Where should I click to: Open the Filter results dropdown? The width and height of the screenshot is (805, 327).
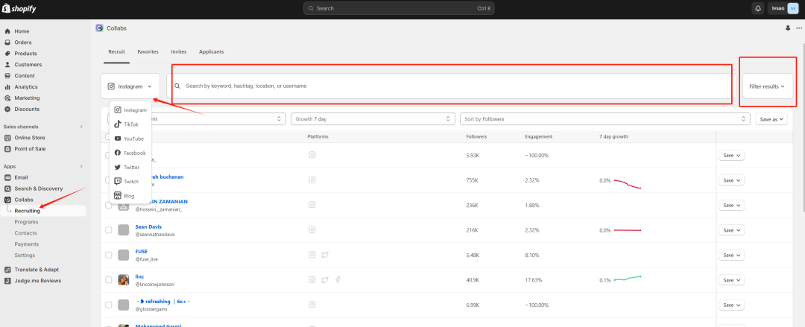coord(768,86)
